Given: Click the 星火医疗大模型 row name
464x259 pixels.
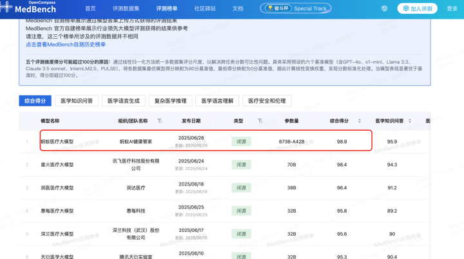Looking at the screenshot, I should (57, 164).
